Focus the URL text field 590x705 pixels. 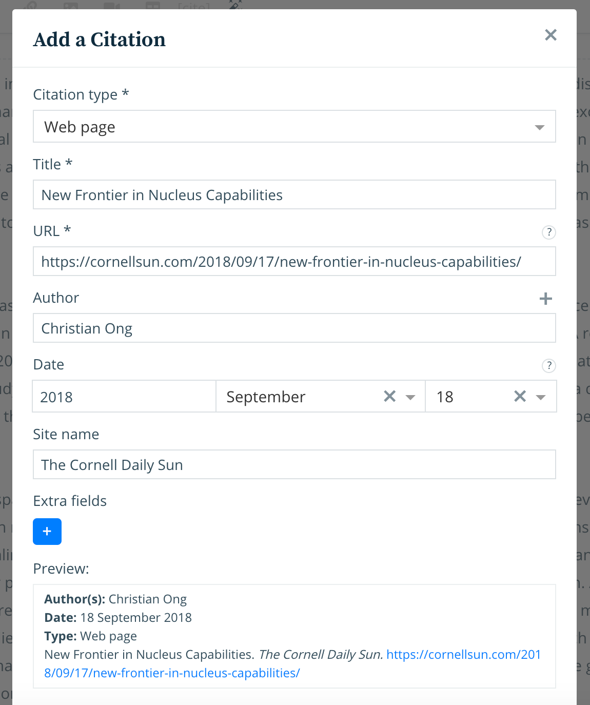point(294,262)
